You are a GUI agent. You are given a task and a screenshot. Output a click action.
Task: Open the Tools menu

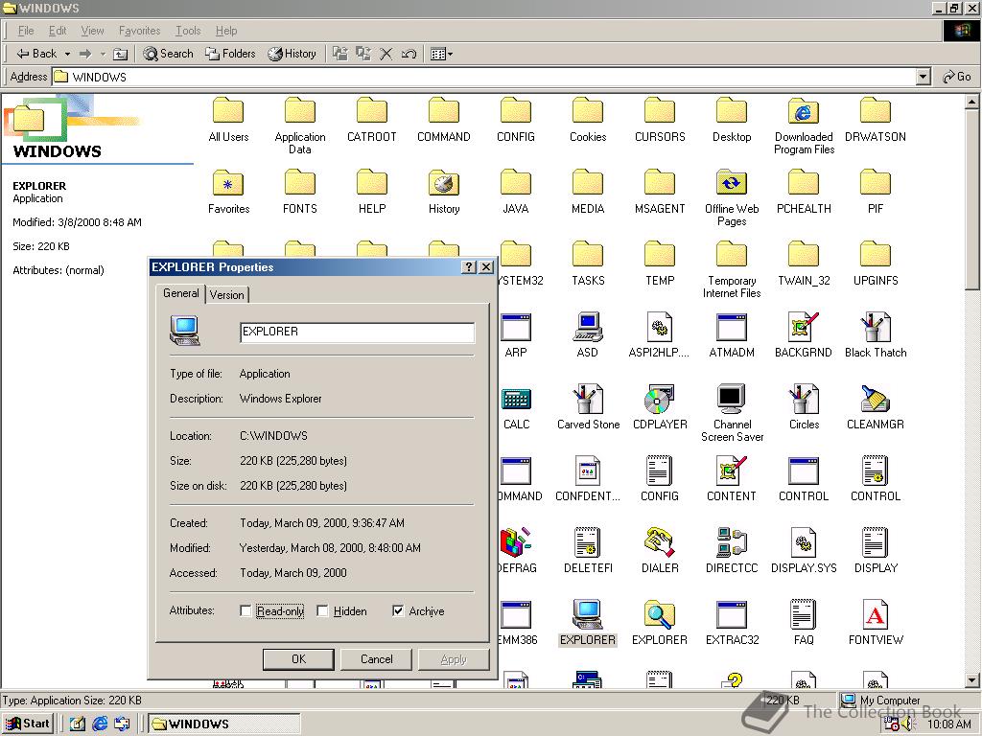[188, 31]
